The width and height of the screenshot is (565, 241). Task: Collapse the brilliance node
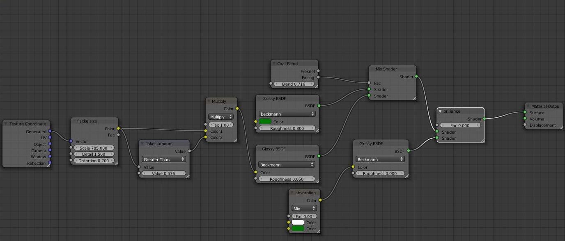440,111
